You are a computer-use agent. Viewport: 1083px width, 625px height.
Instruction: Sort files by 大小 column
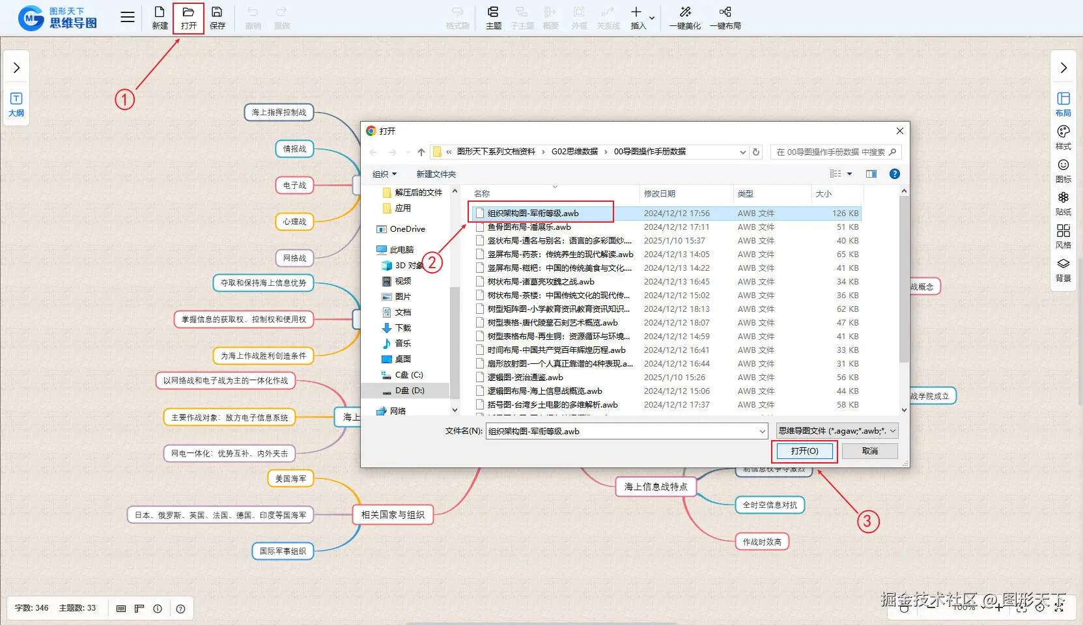[824, 194]
